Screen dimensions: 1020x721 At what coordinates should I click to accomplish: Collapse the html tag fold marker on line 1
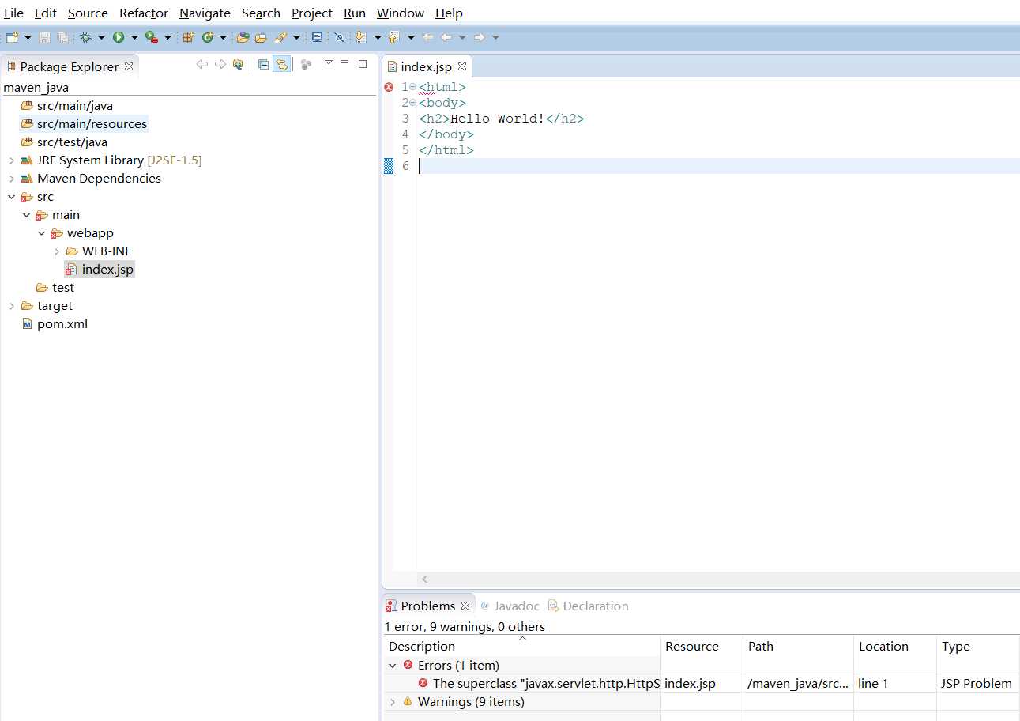413,87
